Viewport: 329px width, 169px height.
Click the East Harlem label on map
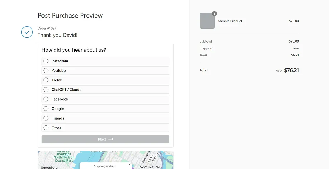click(x=149, y=167)
